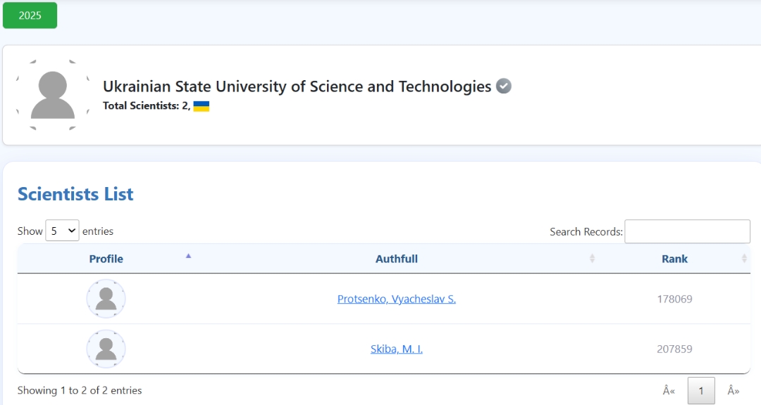
Task: Click the Profile column sort arrow
Action: [x=188, y=256]
